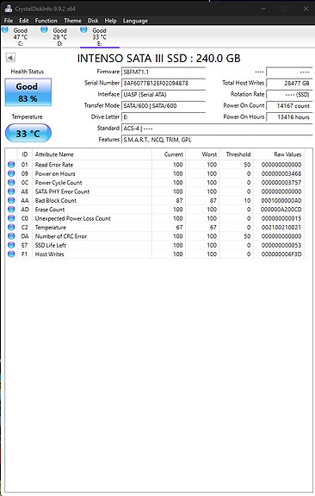Click the status icon for SSD Life Left
This screenshot has width=315, height=496.
pyautogui.click(x=11, y=245)
